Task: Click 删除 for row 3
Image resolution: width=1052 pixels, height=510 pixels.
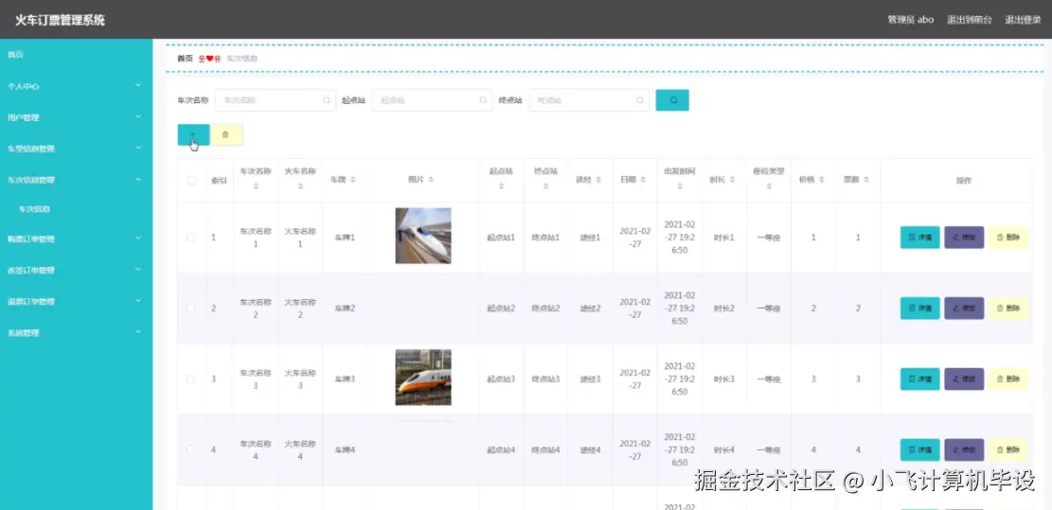Action: [1008, 379]
